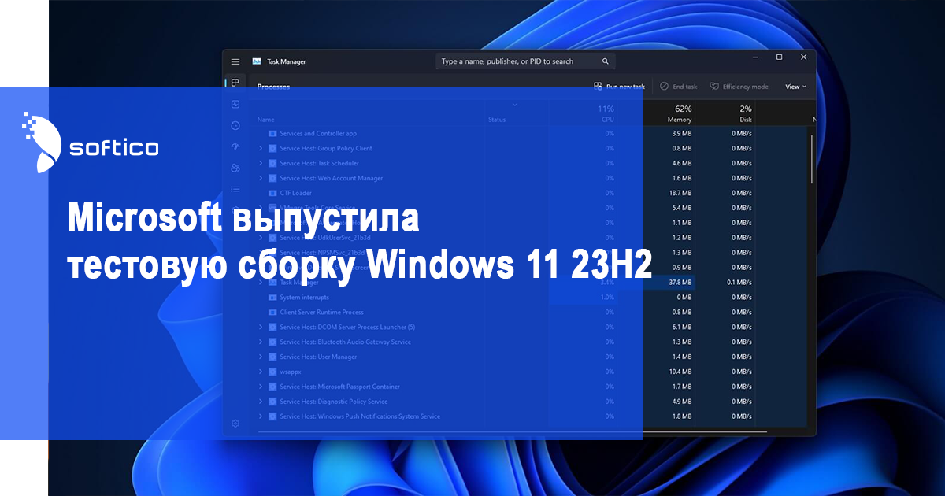Select the Processes page icon in sidebar

tap(235, 83)
